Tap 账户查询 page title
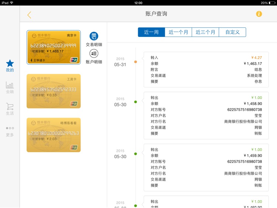Image resolution: width=277 pixels, height=208 pixels. coord(156,14)
